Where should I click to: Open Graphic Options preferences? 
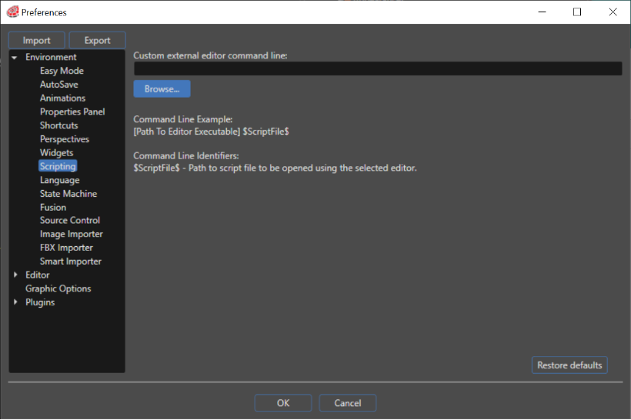58,289
